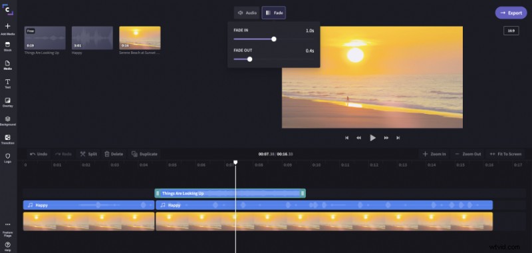Image resolution: width=532 pixels, height=253 pixels.
Task: Play the video preview
Action: (372, 138)
